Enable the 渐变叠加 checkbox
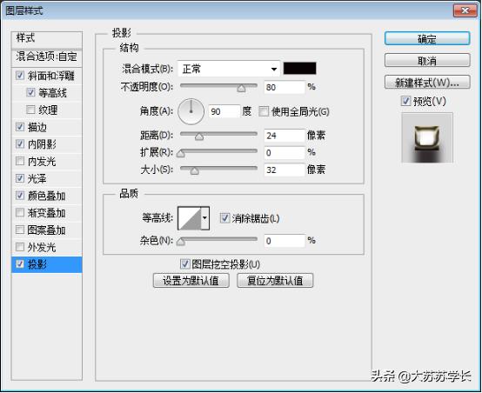This screenshot has width=482, height=393. coord(20,212)
